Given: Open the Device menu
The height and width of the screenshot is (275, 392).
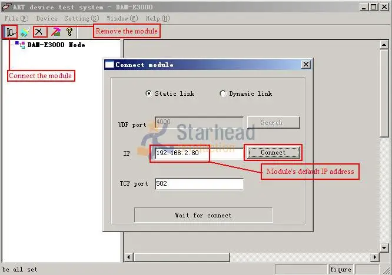Looking at the screenshot, I should (46, 18).
